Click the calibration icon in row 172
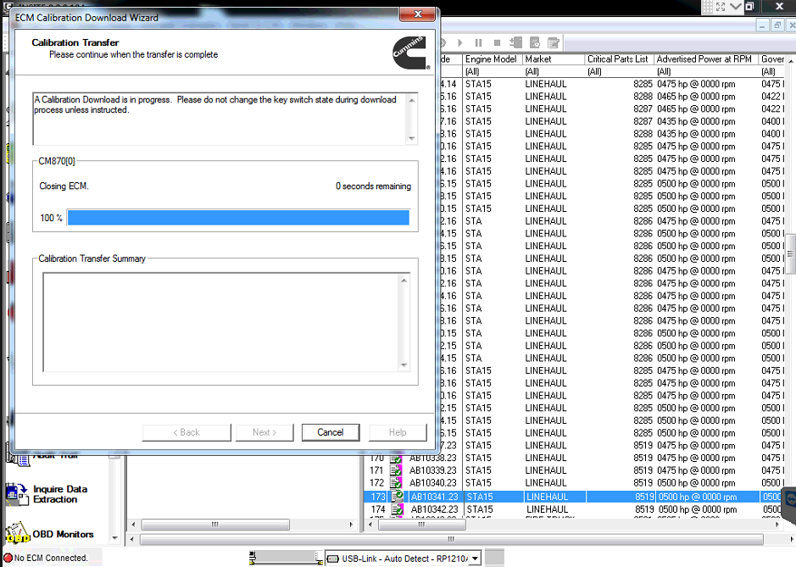Viewport: 796px width, 567px height. pos(396,483)
